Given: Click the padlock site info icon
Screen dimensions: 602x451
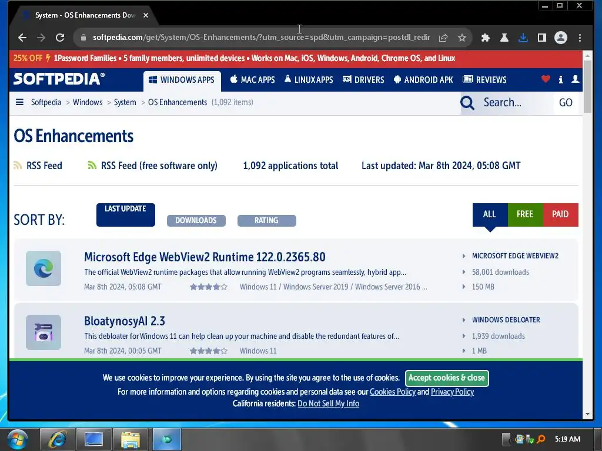Looking at the screenshot, I should tap(83, 37).
